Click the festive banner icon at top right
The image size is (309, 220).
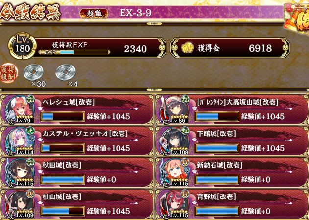coord(297,18)
